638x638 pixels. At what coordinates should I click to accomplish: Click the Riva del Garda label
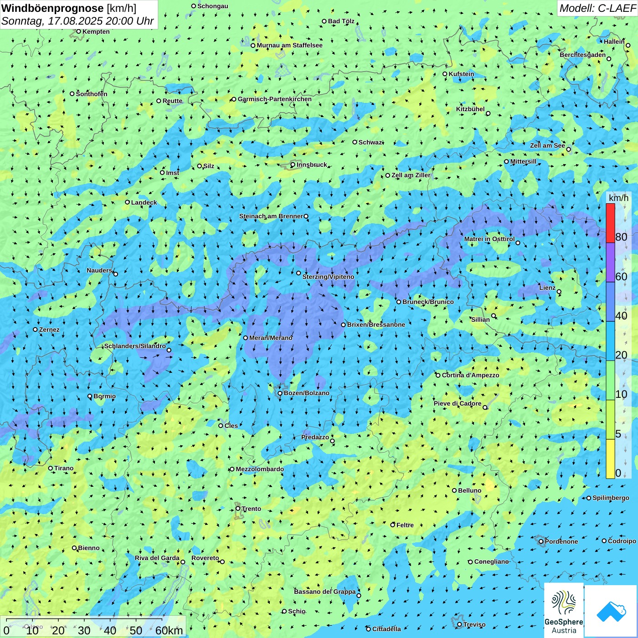(157, 558)
